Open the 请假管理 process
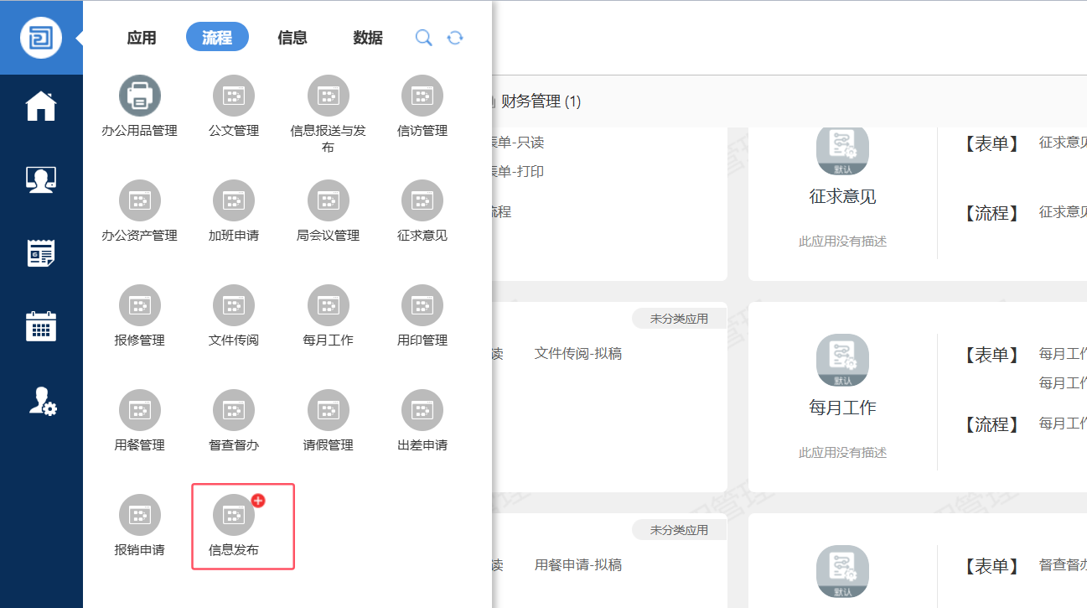Viewport: 1087px width, 608px height. pyautogui.click(x=328, y=410)
